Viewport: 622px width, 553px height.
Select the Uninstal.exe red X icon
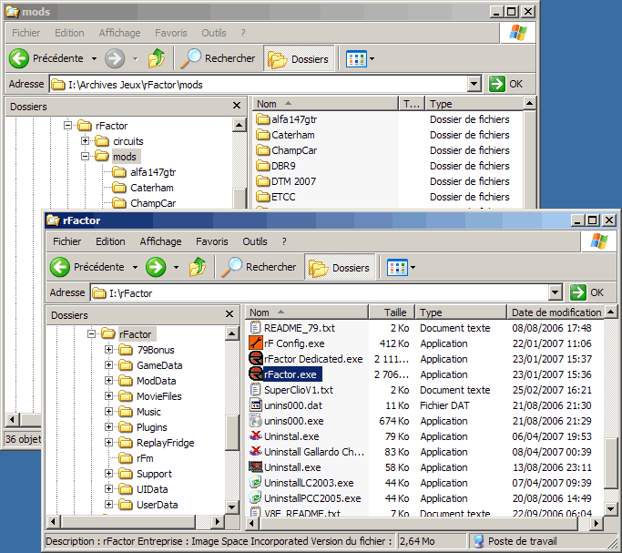(x=256, y=435)
